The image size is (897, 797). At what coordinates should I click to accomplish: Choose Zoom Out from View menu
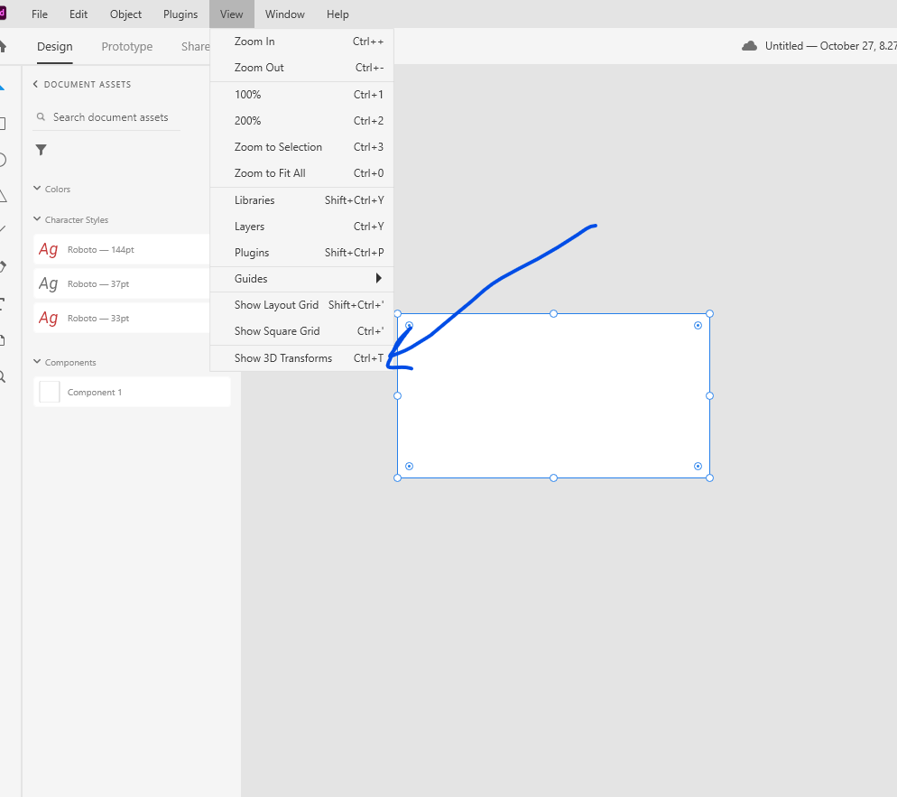click(301, 68)
